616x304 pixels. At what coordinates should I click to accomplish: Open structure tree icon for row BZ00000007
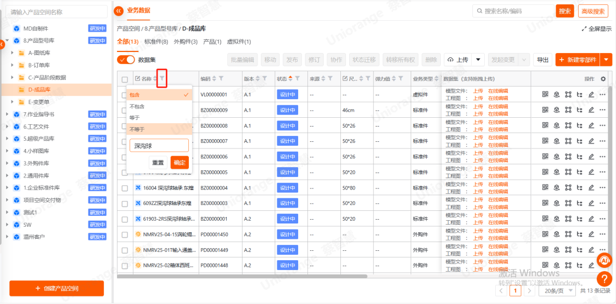click(x=579, y=141)
